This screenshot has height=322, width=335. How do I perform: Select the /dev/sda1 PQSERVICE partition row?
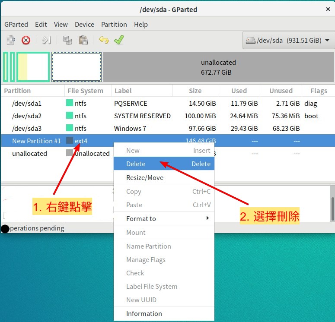pos(130,104)
